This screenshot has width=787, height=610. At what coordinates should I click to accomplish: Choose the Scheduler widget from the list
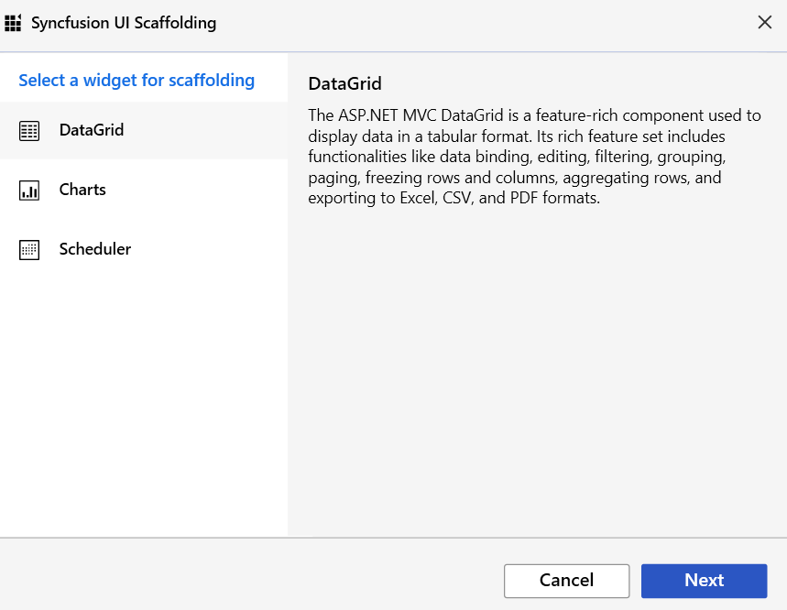93,249
